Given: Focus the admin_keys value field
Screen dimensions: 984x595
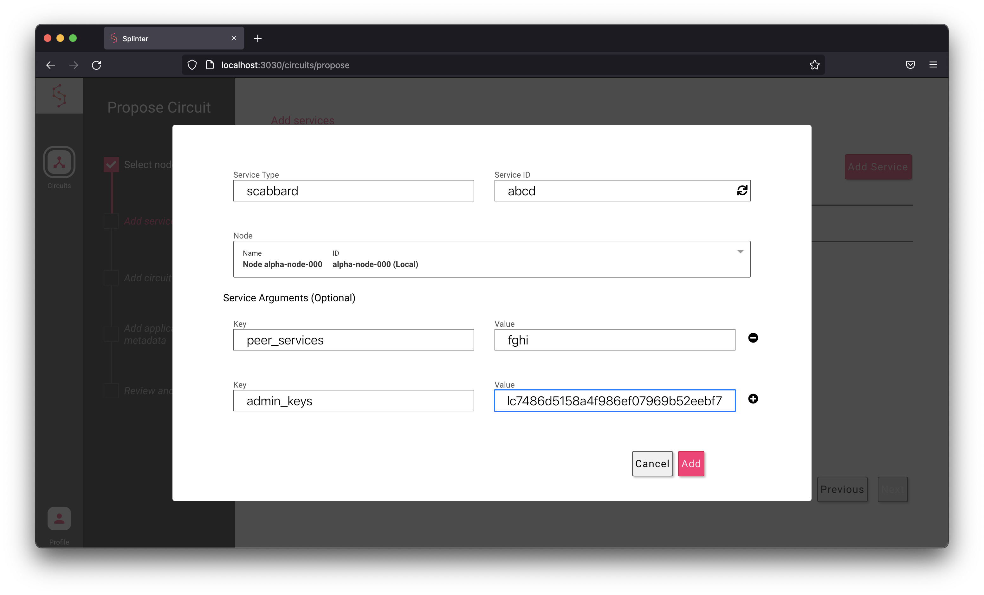Looking at the screenshot, I should [615, 400].
